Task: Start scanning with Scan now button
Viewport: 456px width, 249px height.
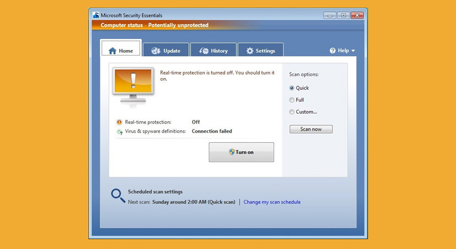Action: click(311, 129)
